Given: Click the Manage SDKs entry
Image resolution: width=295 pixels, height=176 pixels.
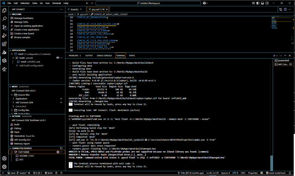Looking at the screenshot, I should point(21,22).
